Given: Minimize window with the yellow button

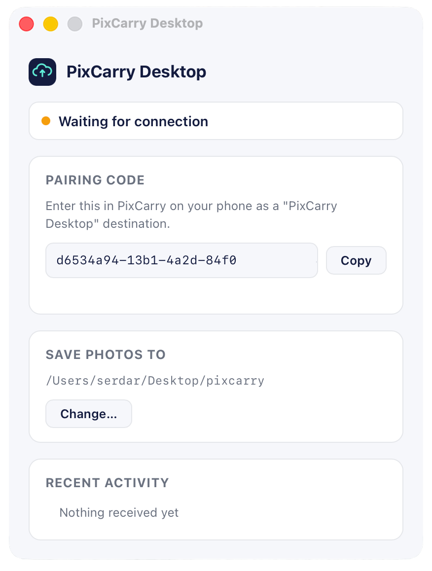Looking at the screenshot, I should point(51,24).
